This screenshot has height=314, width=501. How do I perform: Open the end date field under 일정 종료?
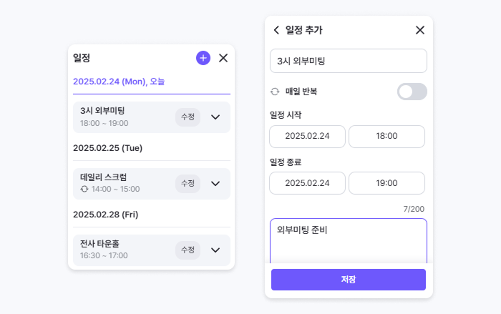(x=307, y=183)
